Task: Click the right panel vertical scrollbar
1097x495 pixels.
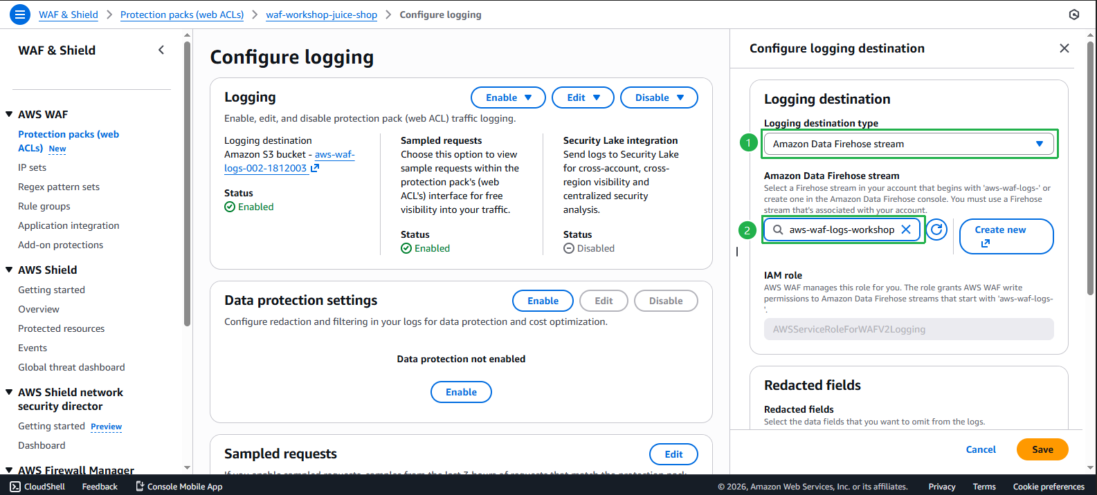Action: click(x=1091, y=169)
